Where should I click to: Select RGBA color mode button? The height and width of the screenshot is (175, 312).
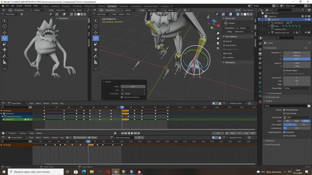(306, 121)
